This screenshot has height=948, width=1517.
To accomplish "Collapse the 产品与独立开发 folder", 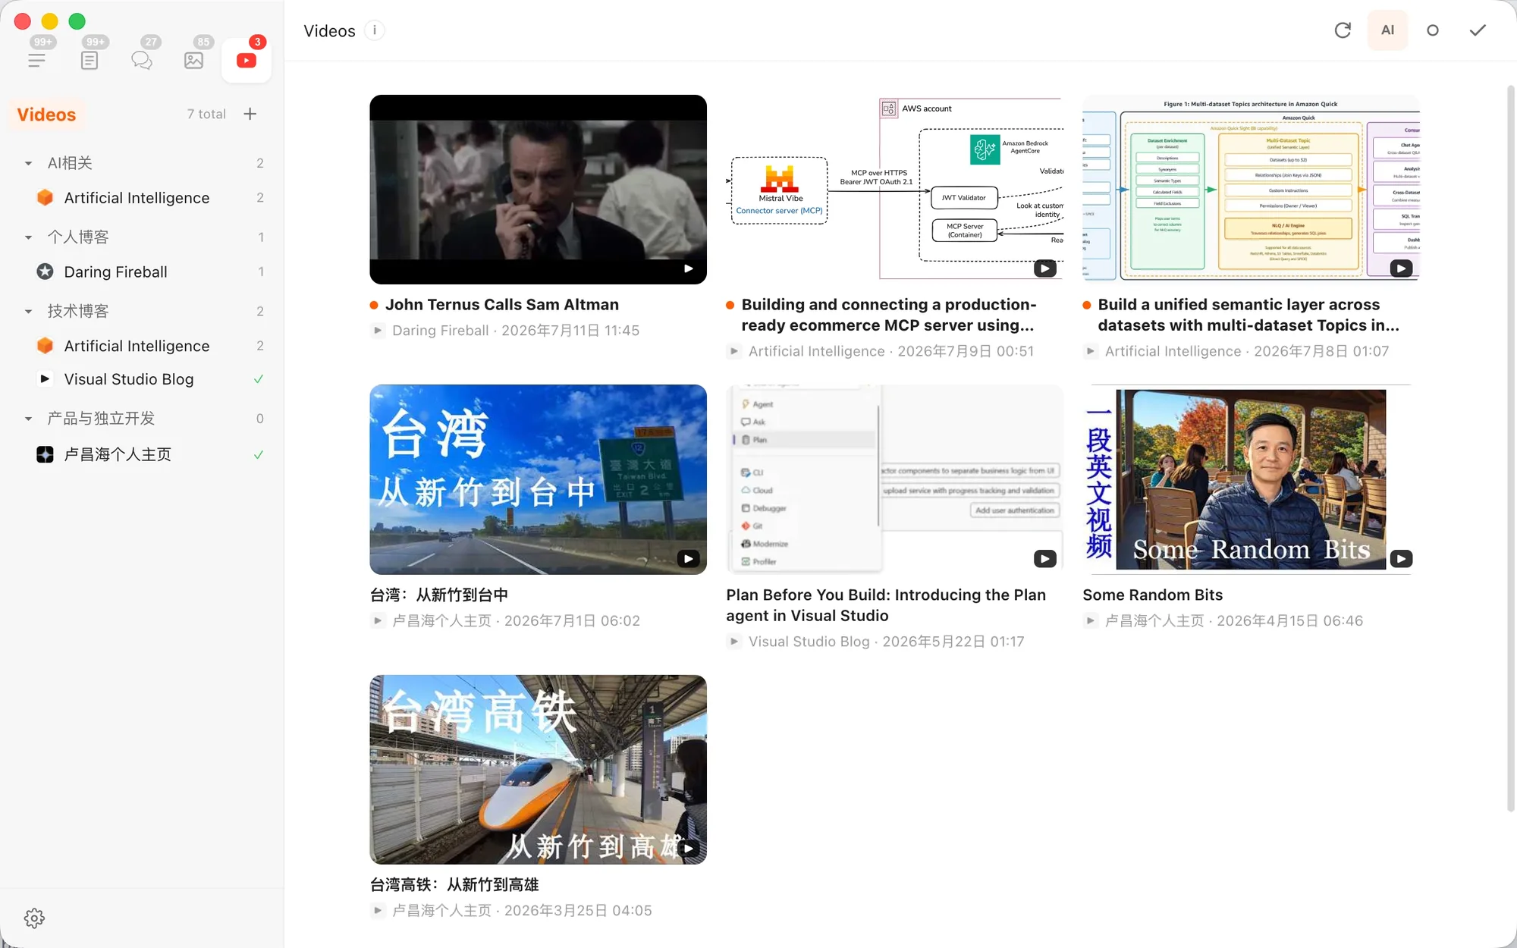I will click(x=28, y=419).
